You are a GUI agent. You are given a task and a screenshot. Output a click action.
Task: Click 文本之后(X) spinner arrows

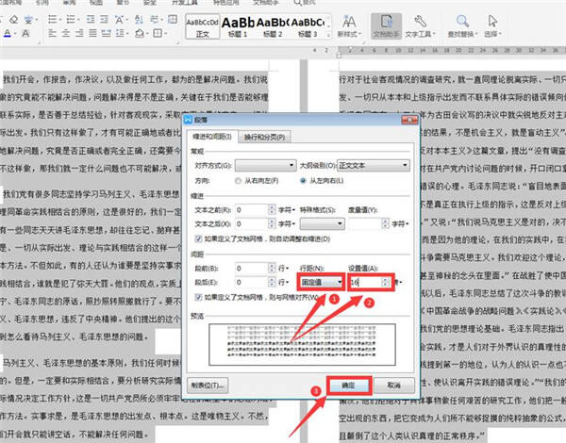[272, 223]
